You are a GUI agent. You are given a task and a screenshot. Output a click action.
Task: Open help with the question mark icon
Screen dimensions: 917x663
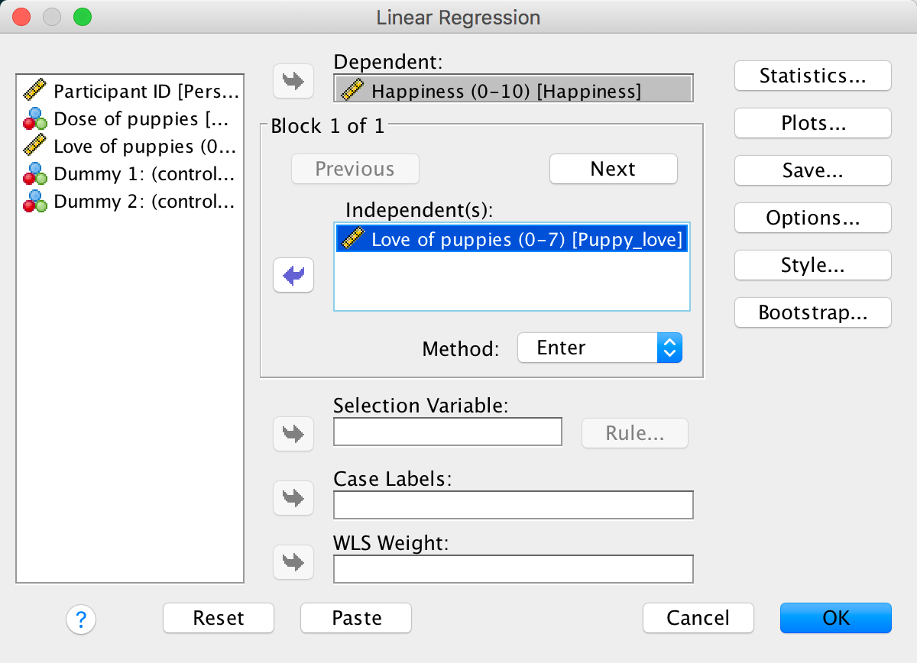pyautogui.click(x=81, y=619)
